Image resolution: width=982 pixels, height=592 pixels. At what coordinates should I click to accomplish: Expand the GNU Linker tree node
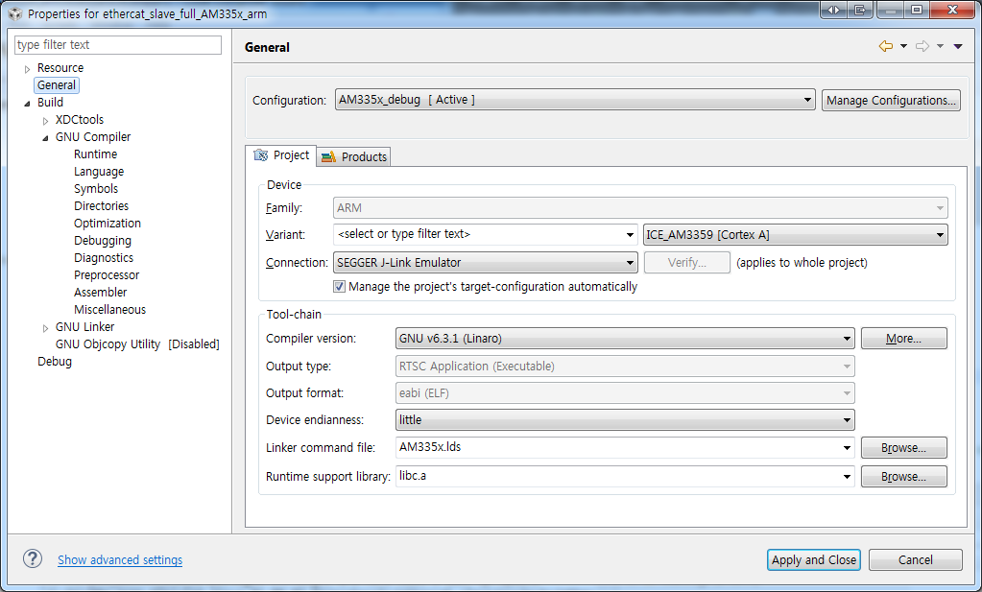(x=45, y=328)
